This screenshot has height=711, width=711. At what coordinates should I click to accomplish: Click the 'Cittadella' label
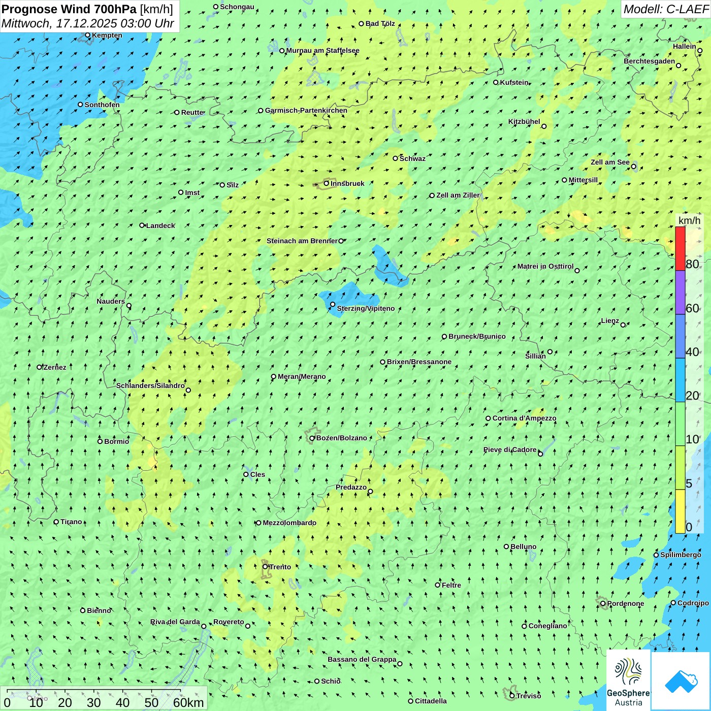point(431,701)
